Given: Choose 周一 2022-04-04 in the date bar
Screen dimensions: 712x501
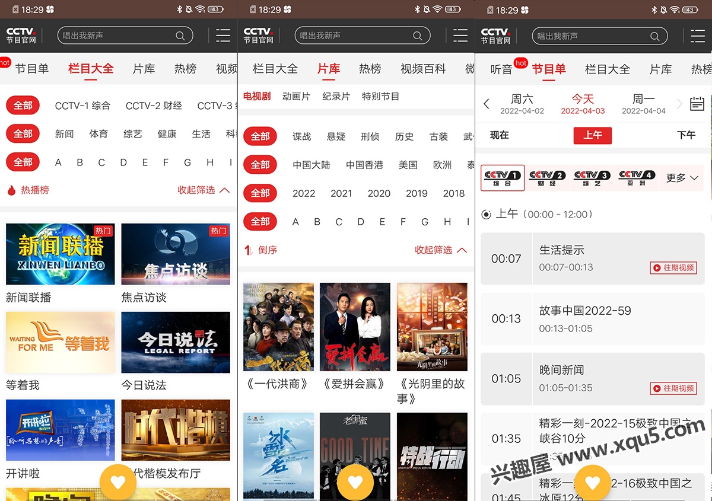Looking at the screenshot, I should click(644, 104).
